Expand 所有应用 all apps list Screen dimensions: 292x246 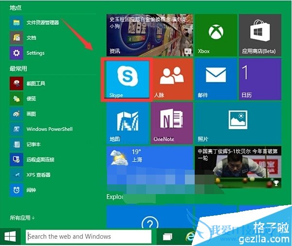(22, 217)
